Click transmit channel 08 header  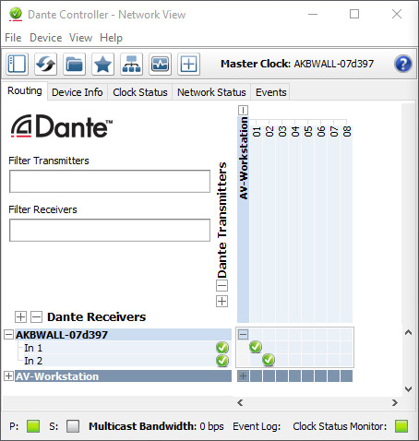tap(347, 131)
